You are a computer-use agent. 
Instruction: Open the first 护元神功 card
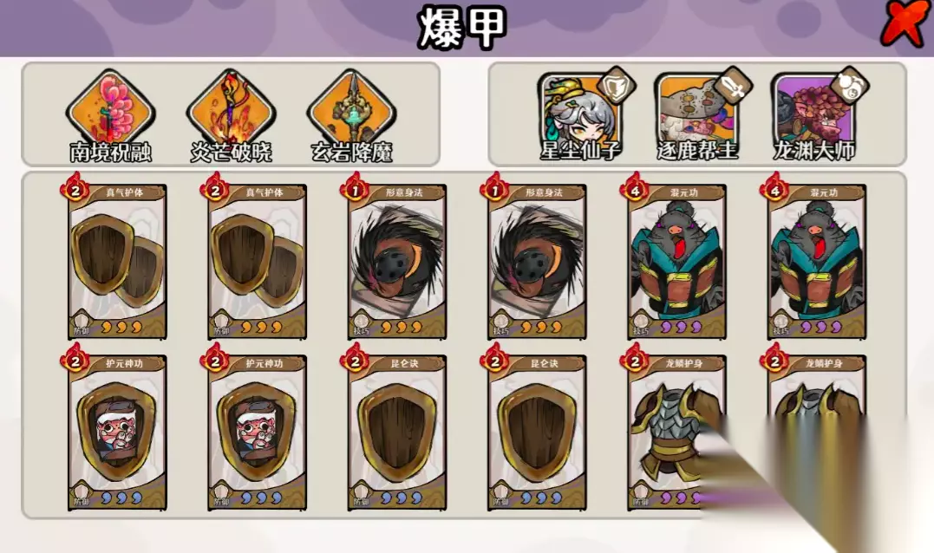[117, 433]
